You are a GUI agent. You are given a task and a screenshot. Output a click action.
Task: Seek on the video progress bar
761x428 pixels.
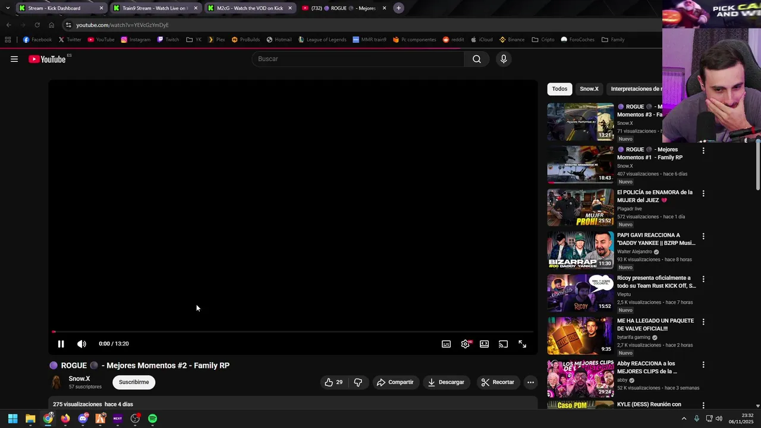(293, 332)
